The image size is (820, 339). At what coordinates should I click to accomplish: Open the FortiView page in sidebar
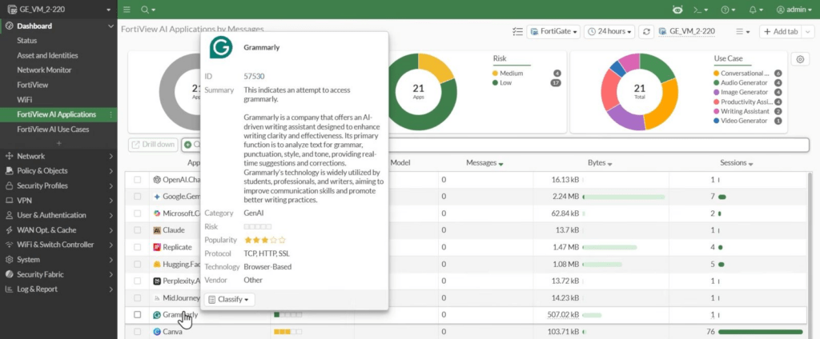pos(32,85)
